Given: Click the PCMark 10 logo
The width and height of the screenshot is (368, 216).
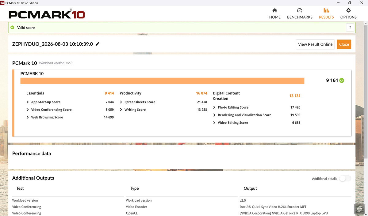Looking at the screenshot, I should pos(47,14).
